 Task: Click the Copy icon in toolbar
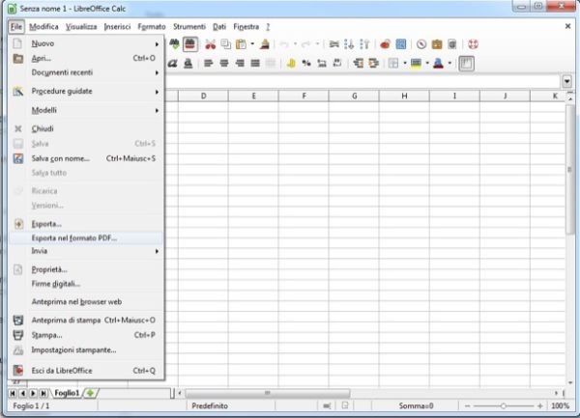(225, 44)
